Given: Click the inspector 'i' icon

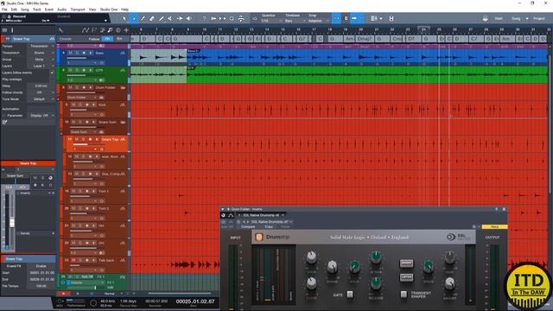Looking at the screenshot, I should click(x=12, y=30).
